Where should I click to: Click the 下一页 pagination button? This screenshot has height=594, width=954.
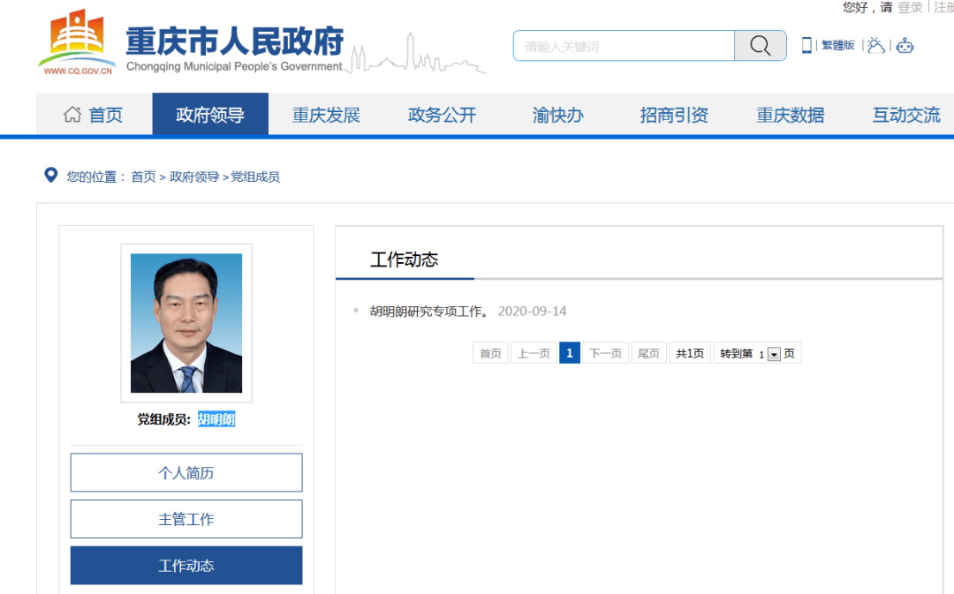pos(605,354)
